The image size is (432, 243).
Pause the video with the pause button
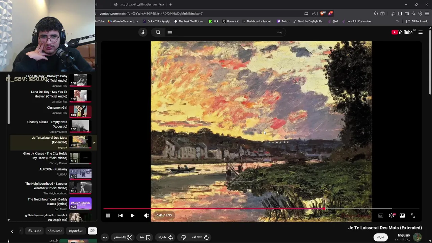click(x=108, y=215)
